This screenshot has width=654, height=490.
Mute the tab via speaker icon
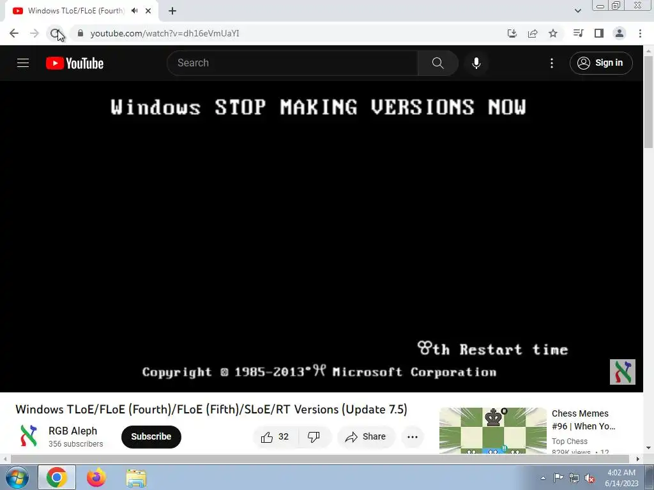click(134, 11)
